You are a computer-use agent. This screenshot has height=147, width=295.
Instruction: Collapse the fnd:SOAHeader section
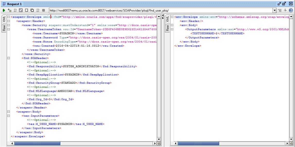8,58
